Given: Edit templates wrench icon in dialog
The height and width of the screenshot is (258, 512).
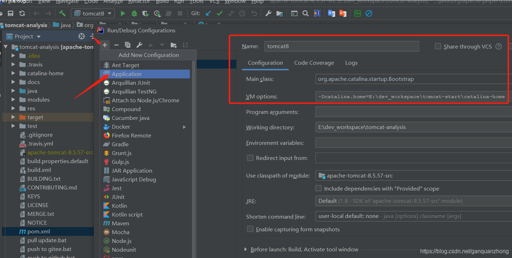Looking at the screenshot, I should tap(139, 45).
